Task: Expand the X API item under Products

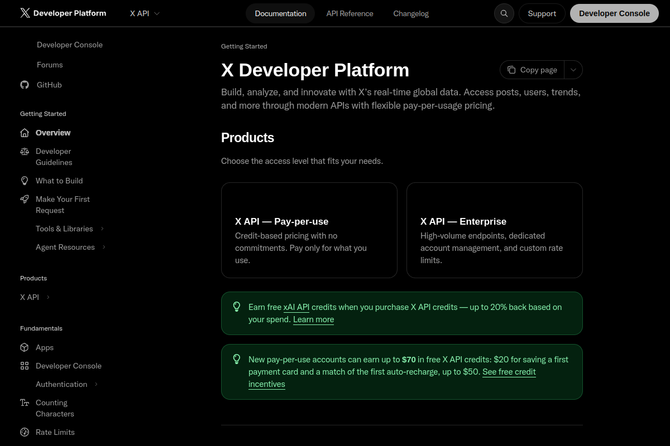Action: point(48,297)
